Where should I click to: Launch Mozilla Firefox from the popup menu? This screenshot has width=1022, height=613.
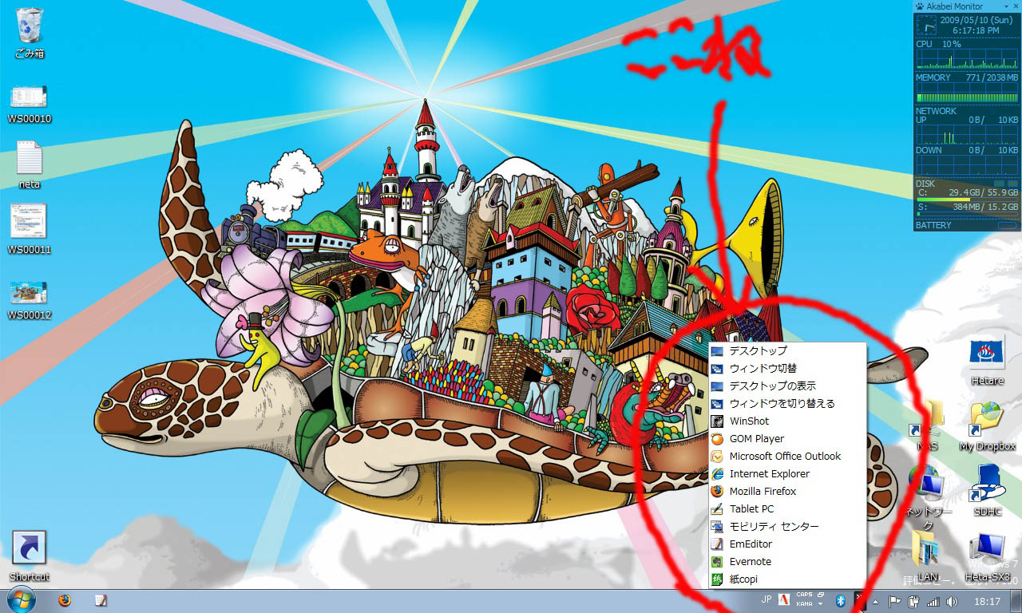click(787, 491)
